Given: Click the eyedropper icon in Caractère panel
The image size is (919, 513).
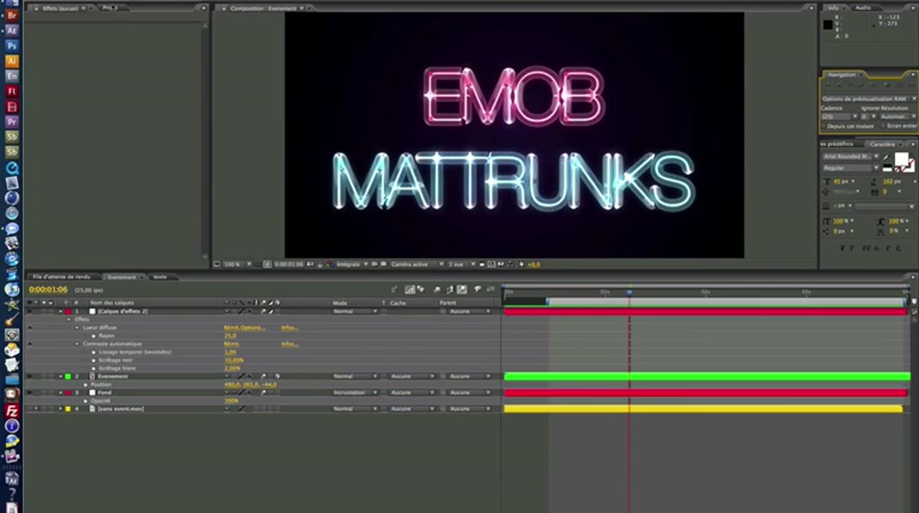Looking at the screenshot, I should (887, 157).
